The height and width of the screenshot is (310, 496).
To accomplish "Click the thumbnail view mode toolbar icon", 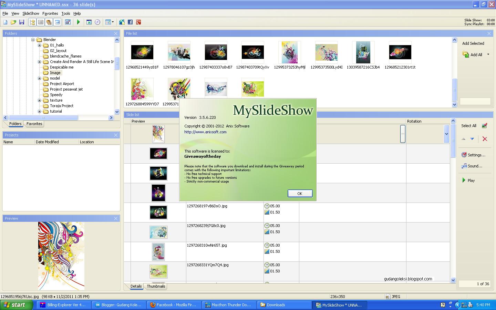I will (108, 22).
